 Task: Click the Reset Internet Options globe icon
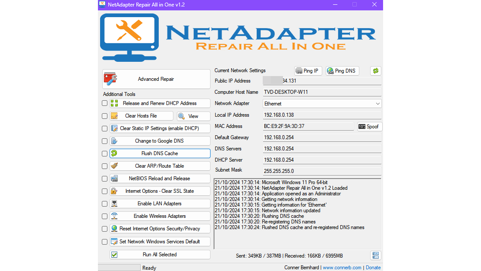pos(114,228)
